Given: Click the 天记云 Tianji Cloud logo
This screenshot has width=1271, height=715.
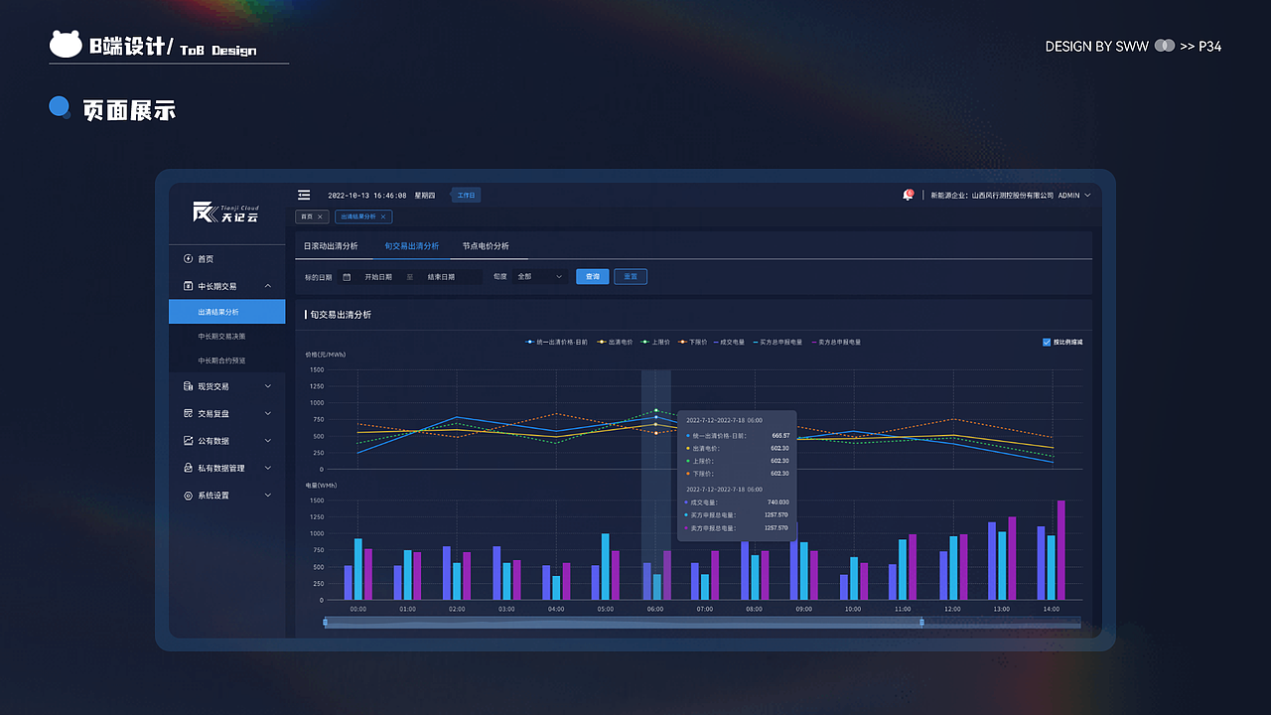Looking at the screenshot, I should (x=226, y=212).
